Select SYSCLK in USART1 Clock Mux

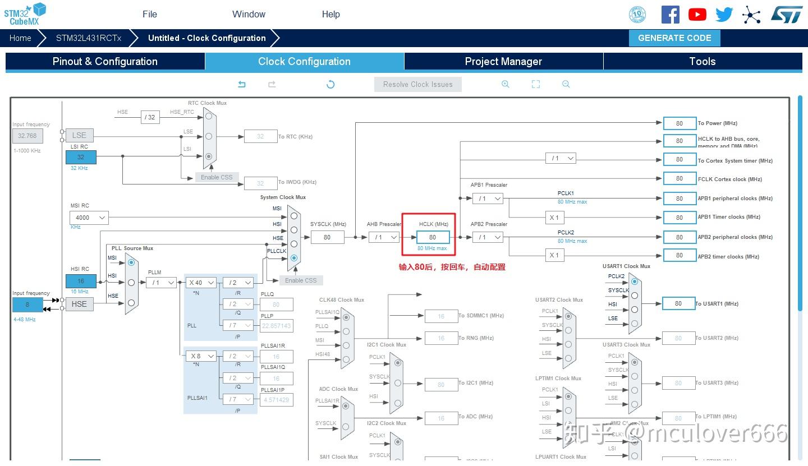(635, 296)
